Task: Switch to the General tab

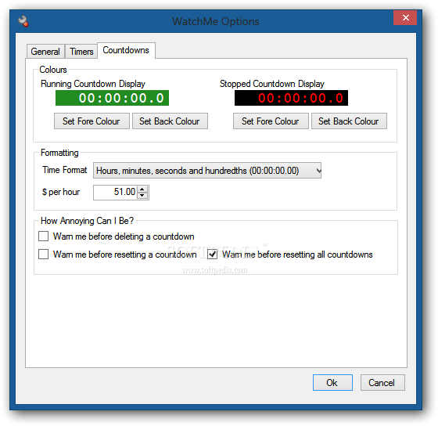Action: point(45,52)
